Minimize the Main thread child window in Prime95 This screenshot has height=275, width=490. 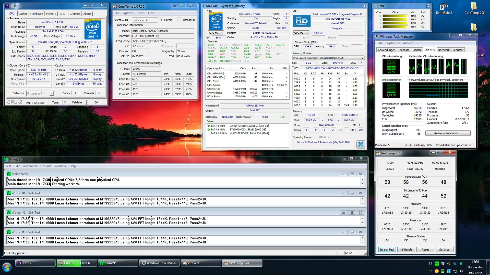tap(343, 174)
